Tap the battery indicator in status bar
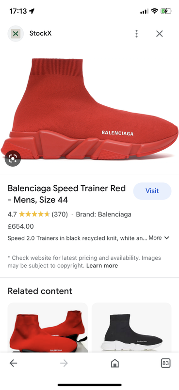 coord(166,11)
